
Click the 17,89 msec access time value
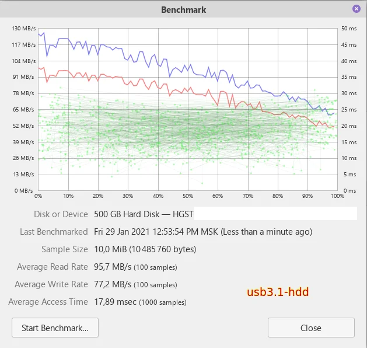pos(140,302)
